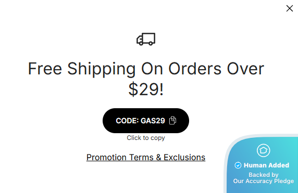Click 'Our Accuracy Pledge' line in badge
This screenshot has height=193, width=298.
(264, 181)
